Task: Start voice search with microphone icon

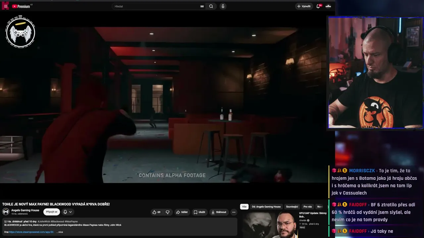Action: coord(223,6)
